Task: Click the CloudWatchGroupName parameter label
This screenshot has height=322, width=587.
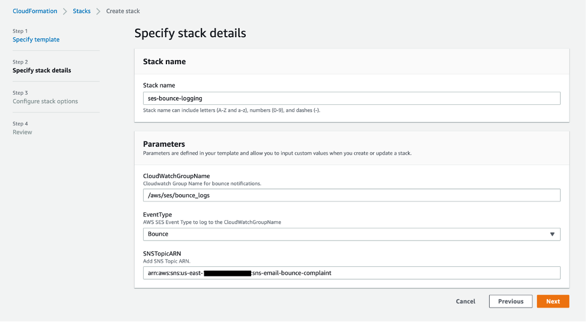Action: tap(176, 176)
